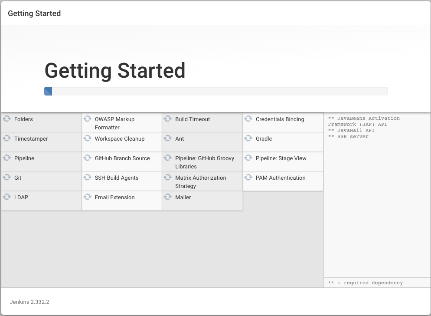Screen dimensions: 431x316
Task: Click the sync icon beside Pipeline: Stage View
Action: [248, 158]
